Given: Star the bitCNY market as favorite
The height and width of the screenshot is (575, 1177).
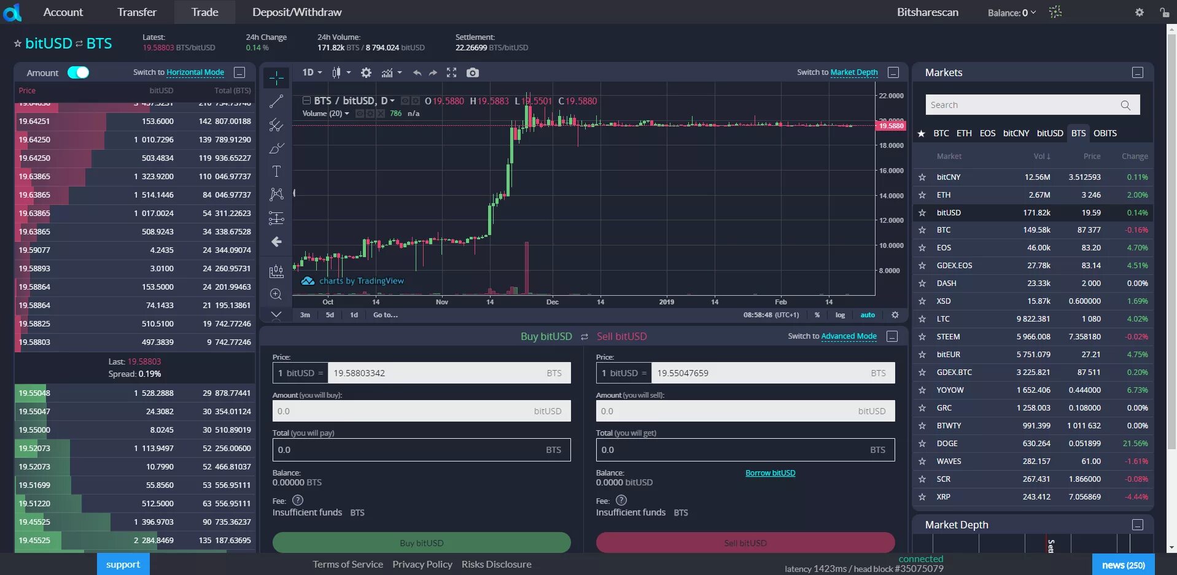Looking at the screenshot, I should (922, 177).
